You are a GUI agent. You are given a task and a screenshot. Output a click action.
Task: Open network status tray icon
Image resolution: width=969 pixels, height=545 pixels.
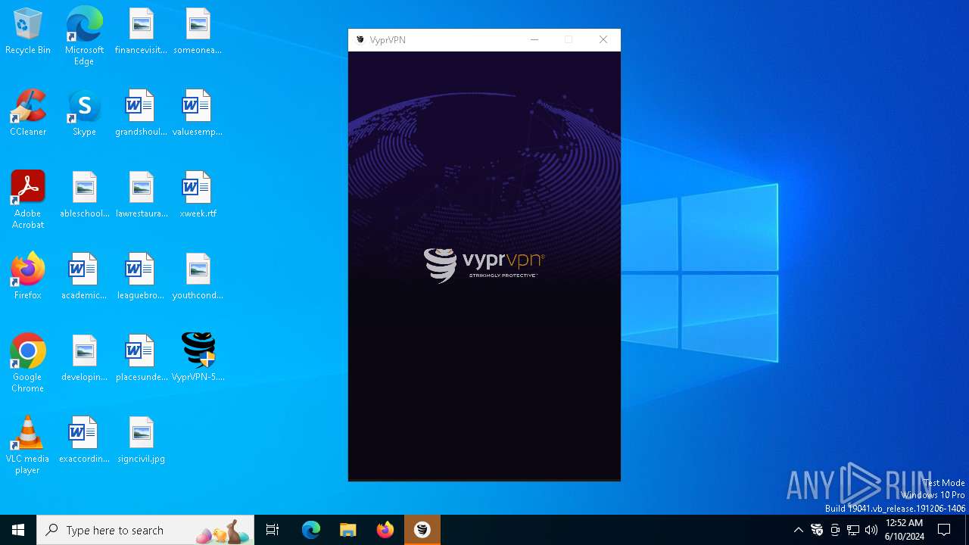coord(853,530)
